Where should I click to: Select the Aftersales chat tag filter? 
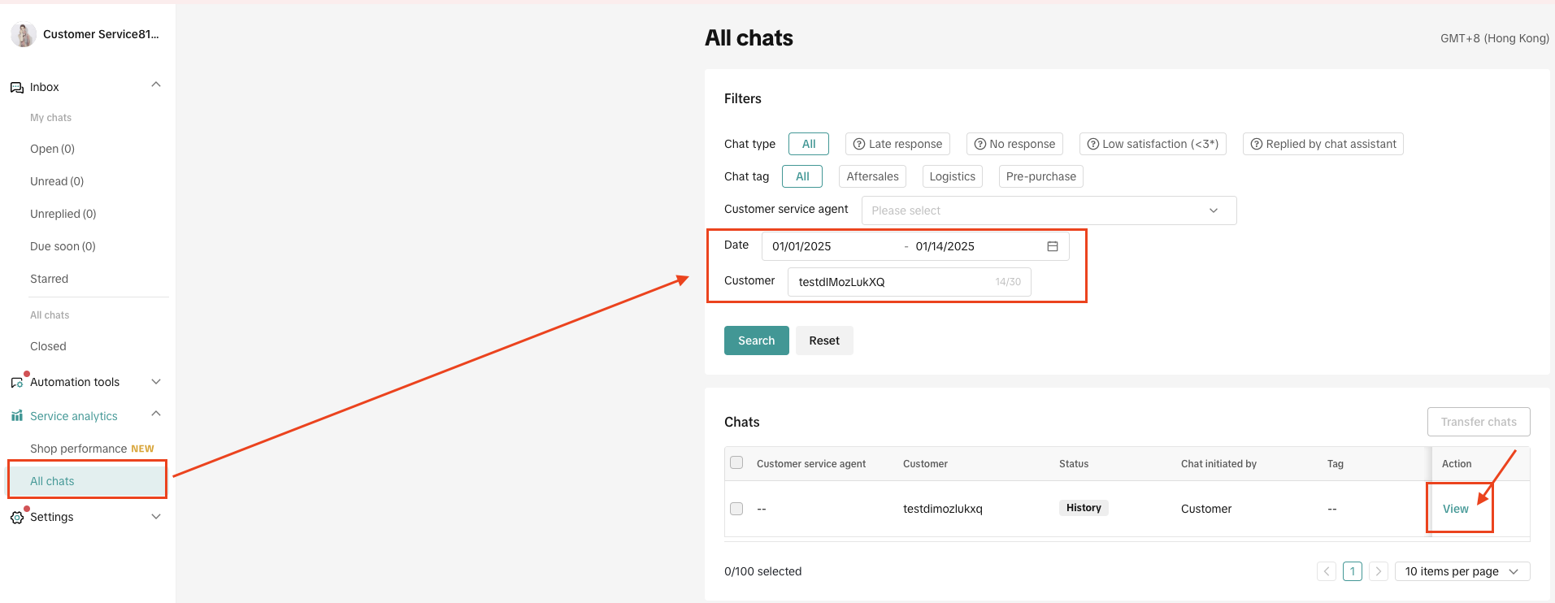pyautogui.click(x=872, y=176)
